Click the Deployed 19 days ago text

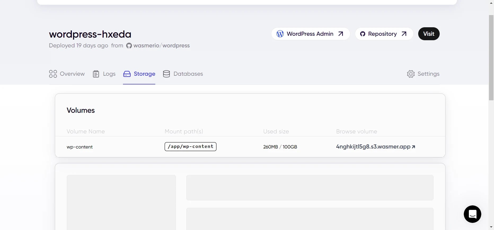click(78, 46)
